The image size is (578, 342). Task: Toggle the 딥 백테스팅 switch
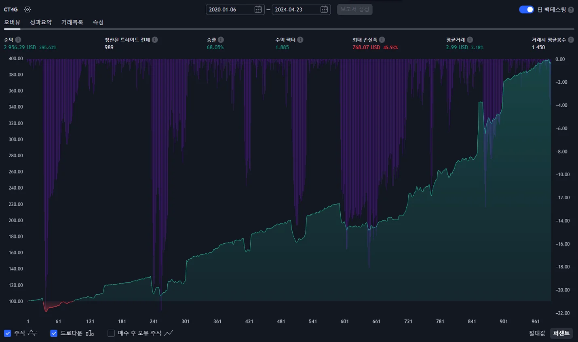526,9
